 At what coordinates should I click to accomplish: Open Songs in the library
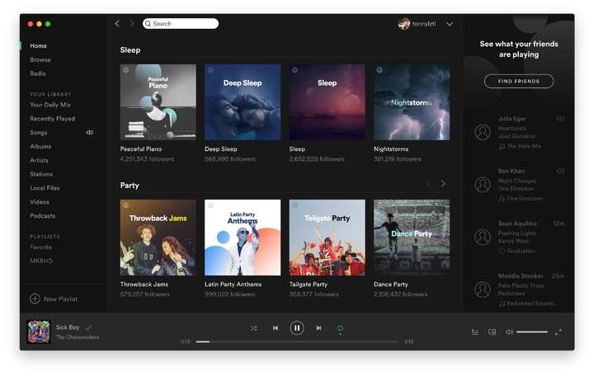pos(39,133)
